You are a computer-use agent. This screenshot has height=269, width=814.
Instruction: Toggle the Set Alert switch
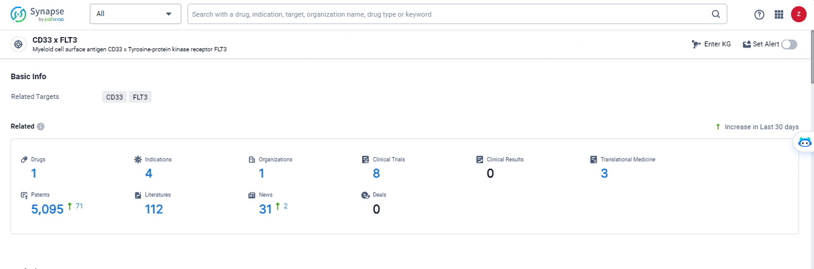[789, 45]
